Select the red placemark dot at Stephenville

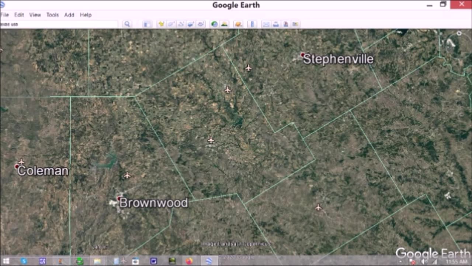[302, 55]
